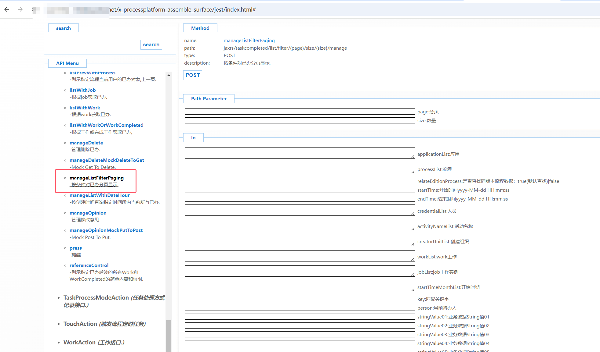Screen dimensions: 600x352
Task: Click the applicationList textarea
Action: click(300, 153)
